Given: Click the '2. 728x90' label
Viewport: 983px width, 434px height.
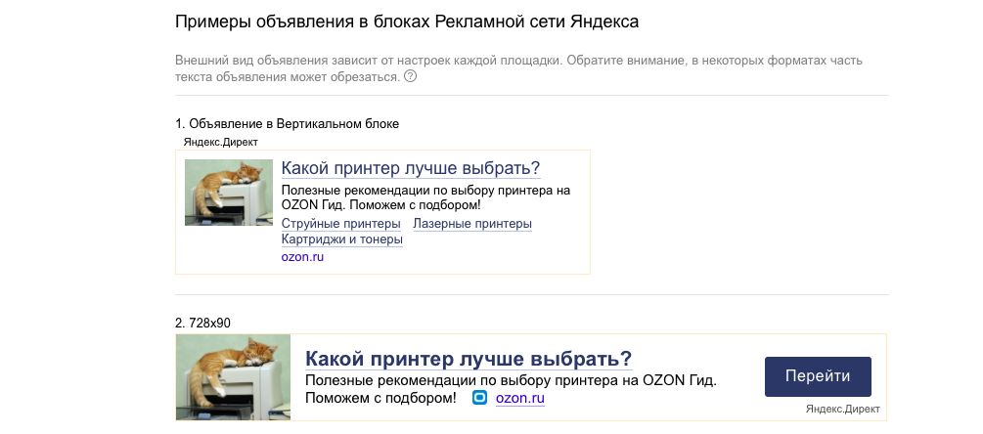Looking at the screenshot, I should pyautogui.click(x=202, y=324).
